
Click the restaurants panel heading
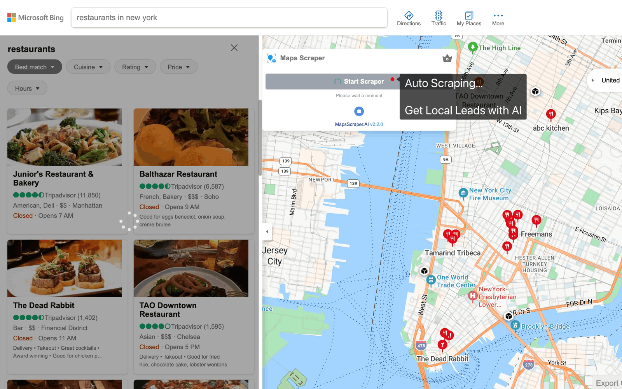click(31, 49)
